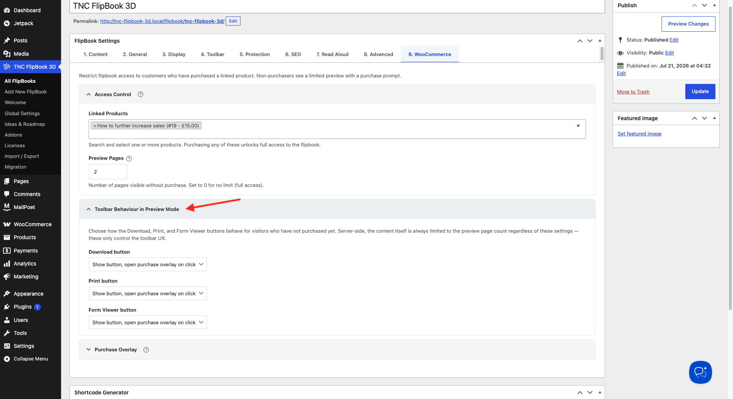Click the Comments bubble icon
Viewport: 733px width, 399px height.
pyautogui.click(x=7, y=194)
